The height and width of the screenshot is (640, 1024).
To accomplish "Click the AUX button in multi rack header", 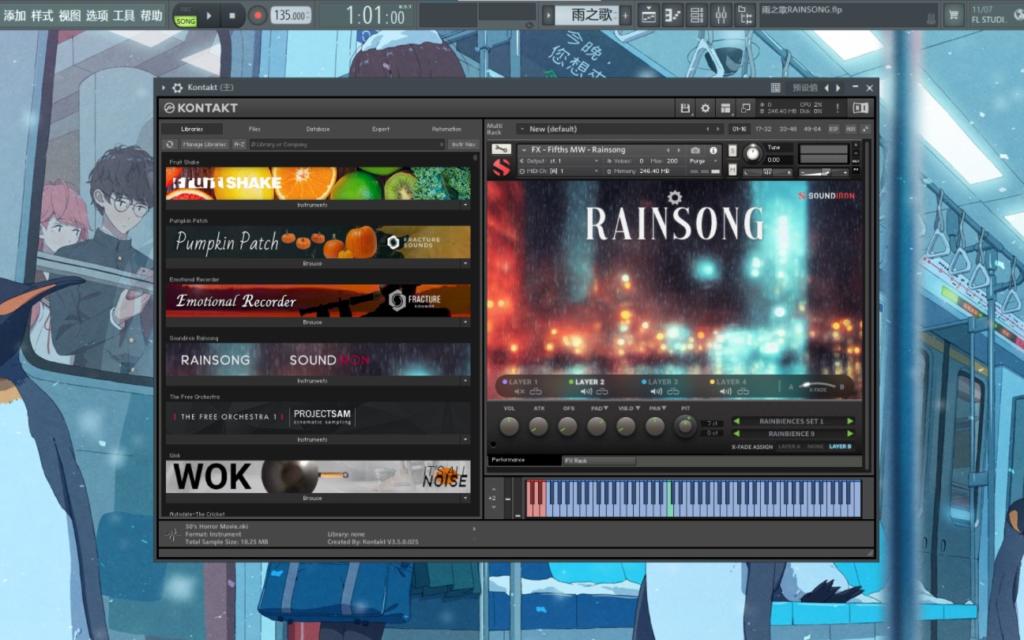I will click(851, 129).
